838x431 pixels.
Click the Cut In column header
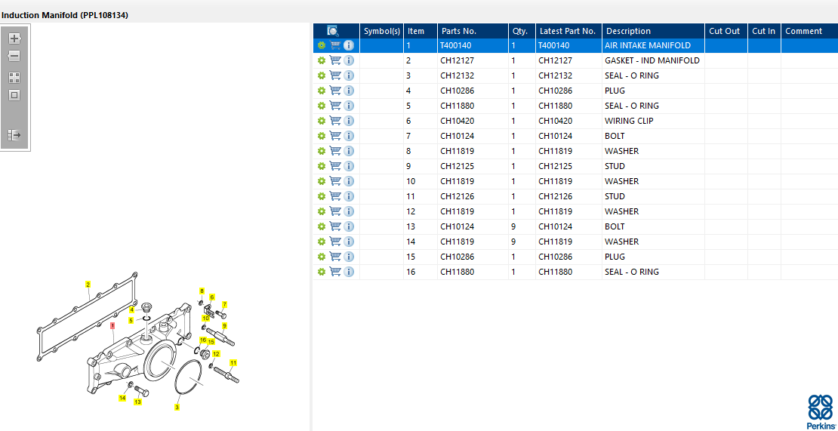pos(764,31)
